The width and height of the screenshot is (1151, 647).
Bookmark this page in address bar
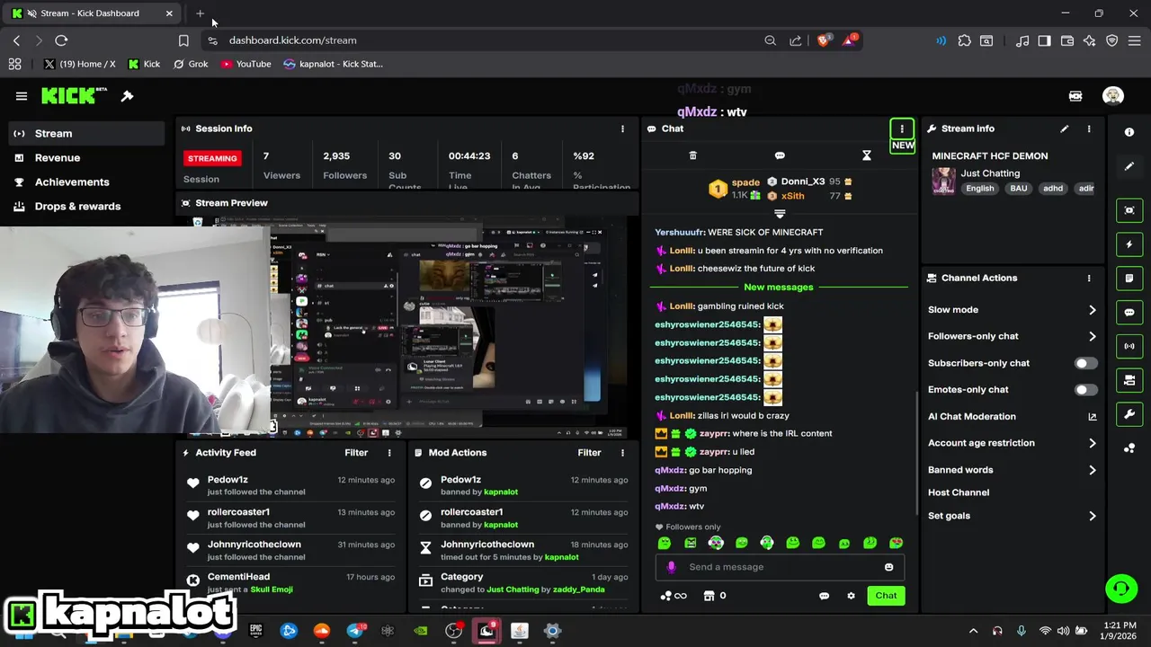click(183, 40)
